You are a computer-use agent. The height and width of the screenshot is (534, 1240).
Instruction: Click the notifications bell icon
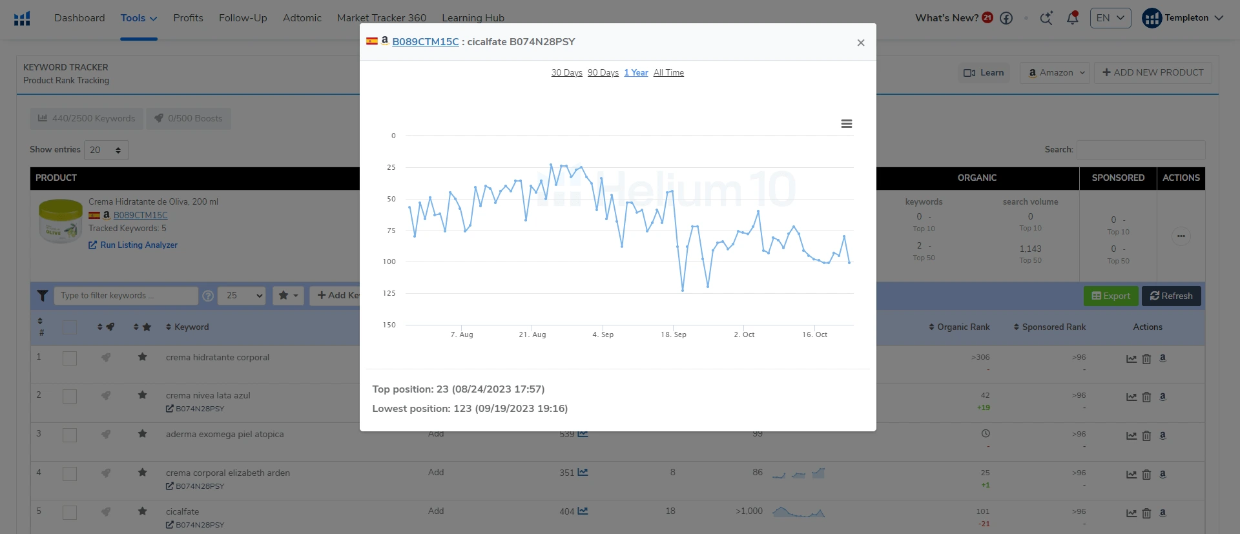pyautogui.click(x=1072, y=18)
